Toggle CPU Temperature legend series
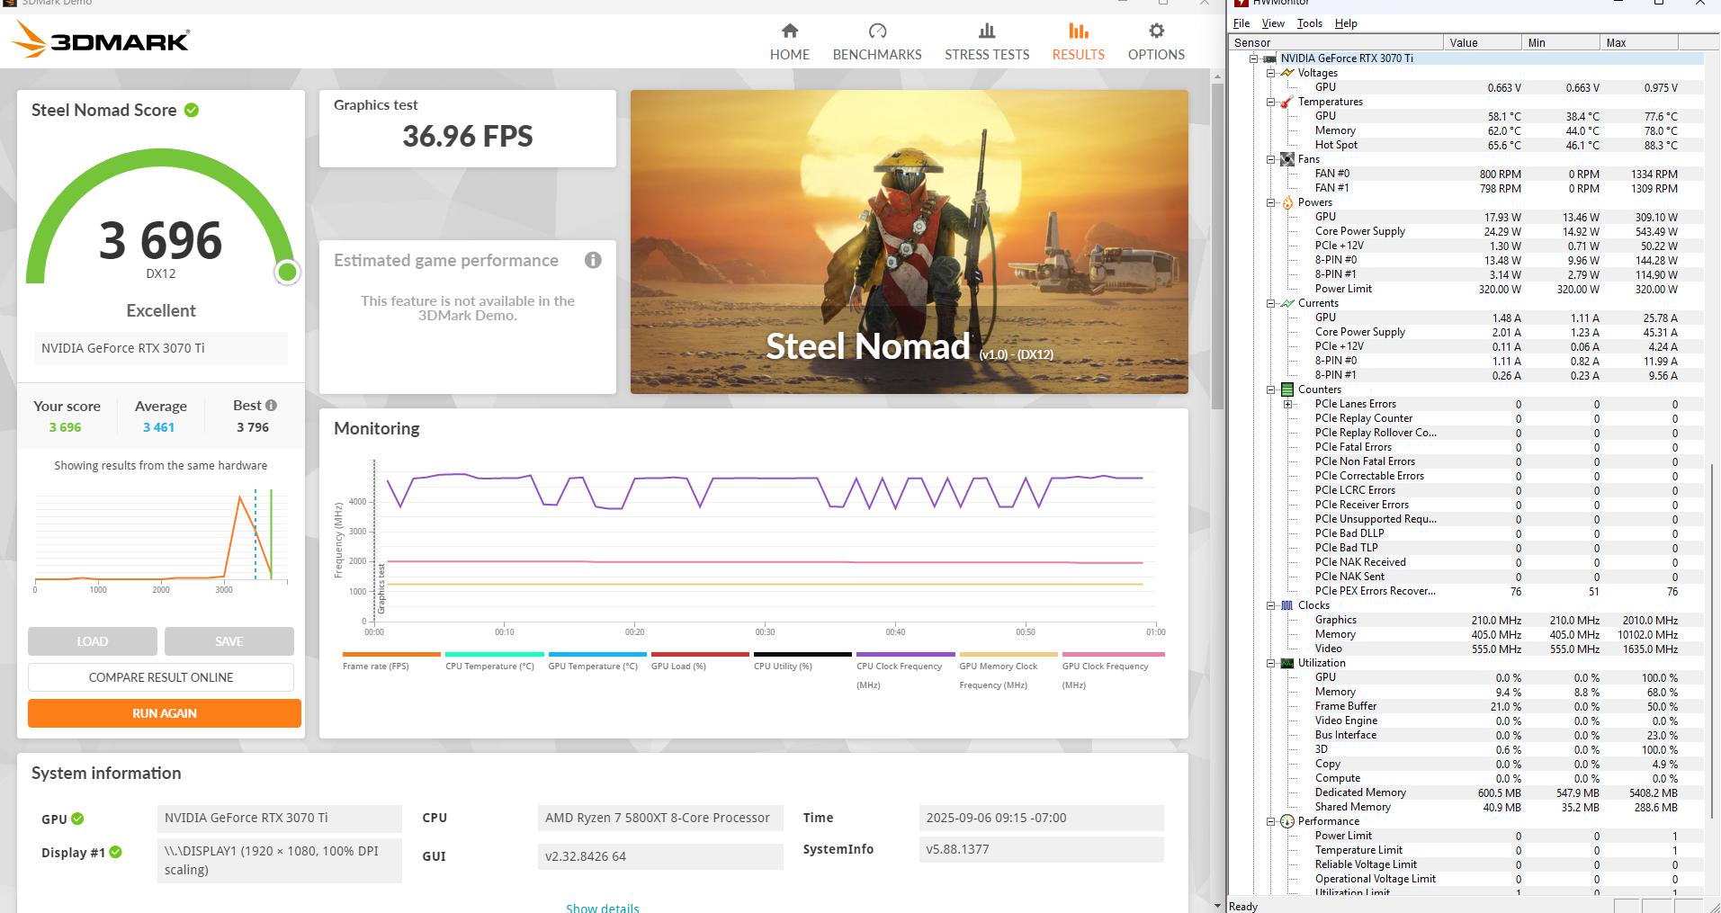The height and width of the screenshot is (913, 1721). (x=494, y=661)
